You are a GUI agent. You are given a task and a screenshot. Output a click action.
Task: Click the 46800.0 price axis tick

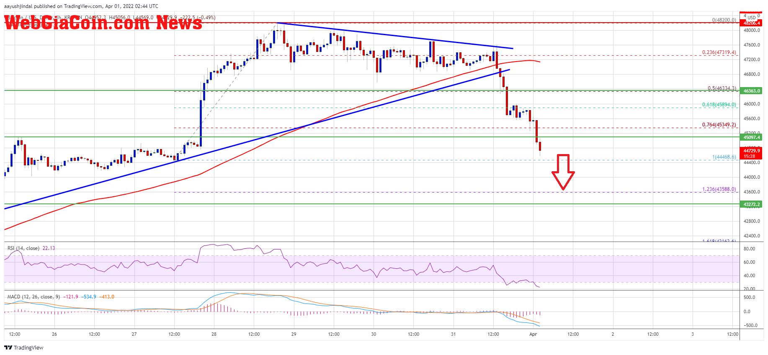click(x=752, y=74)
